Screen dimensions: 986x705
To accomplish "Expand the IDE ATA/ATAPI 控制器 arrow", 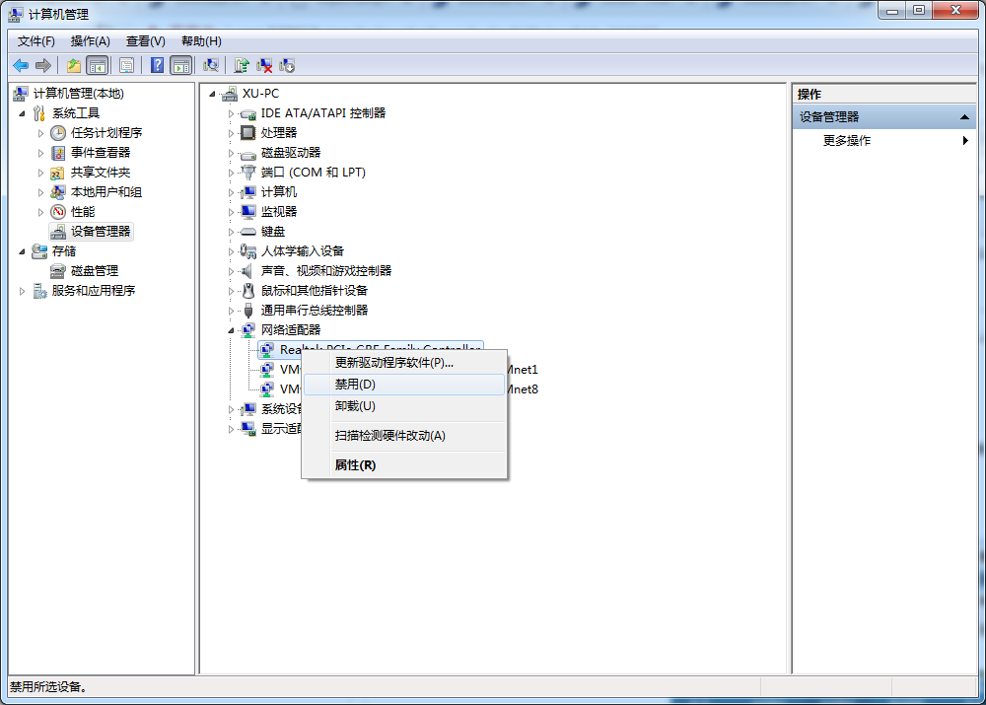I will pyautogui.click(x=231, y=113).
